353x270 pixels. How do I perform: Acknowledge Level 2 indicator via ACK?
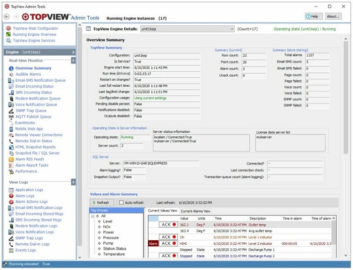click(168, 243)
